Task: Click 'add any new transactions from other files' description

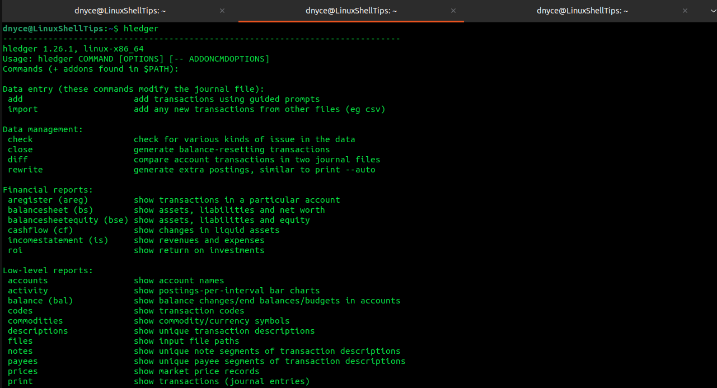Action: (x=260, y=109)
